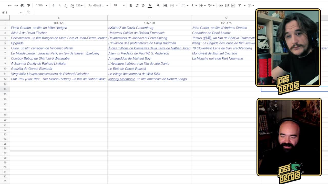Select the '126-150' header cell
The height and width of the screenshot is (184, 328).
(149, 23)
